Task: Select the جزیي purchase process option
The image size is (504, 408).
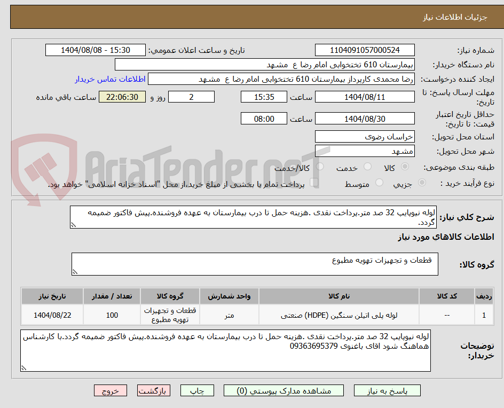Action: tap(422, 183)
